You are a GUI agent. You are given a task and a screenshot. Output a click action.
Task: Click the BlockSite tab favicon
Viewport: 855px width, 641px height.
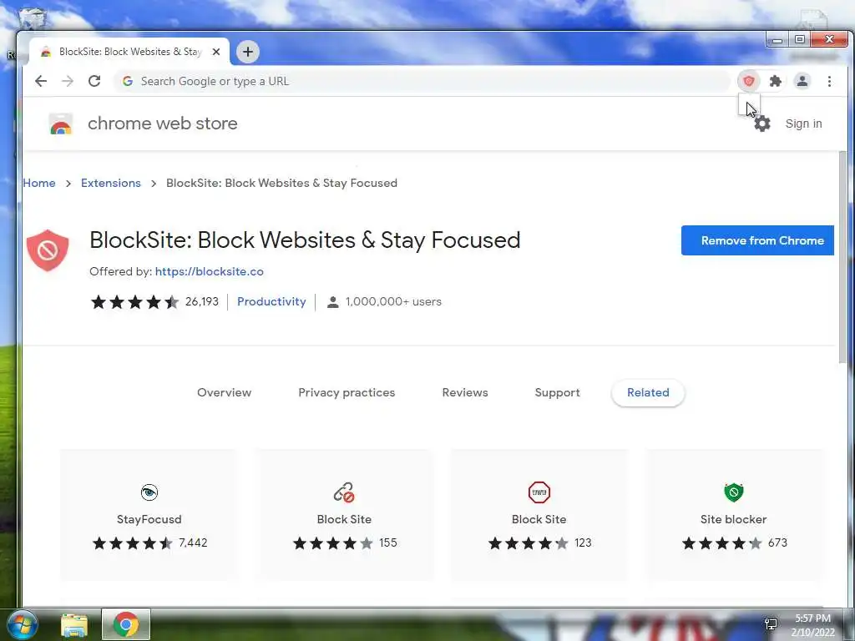click(x=47, y=52)
